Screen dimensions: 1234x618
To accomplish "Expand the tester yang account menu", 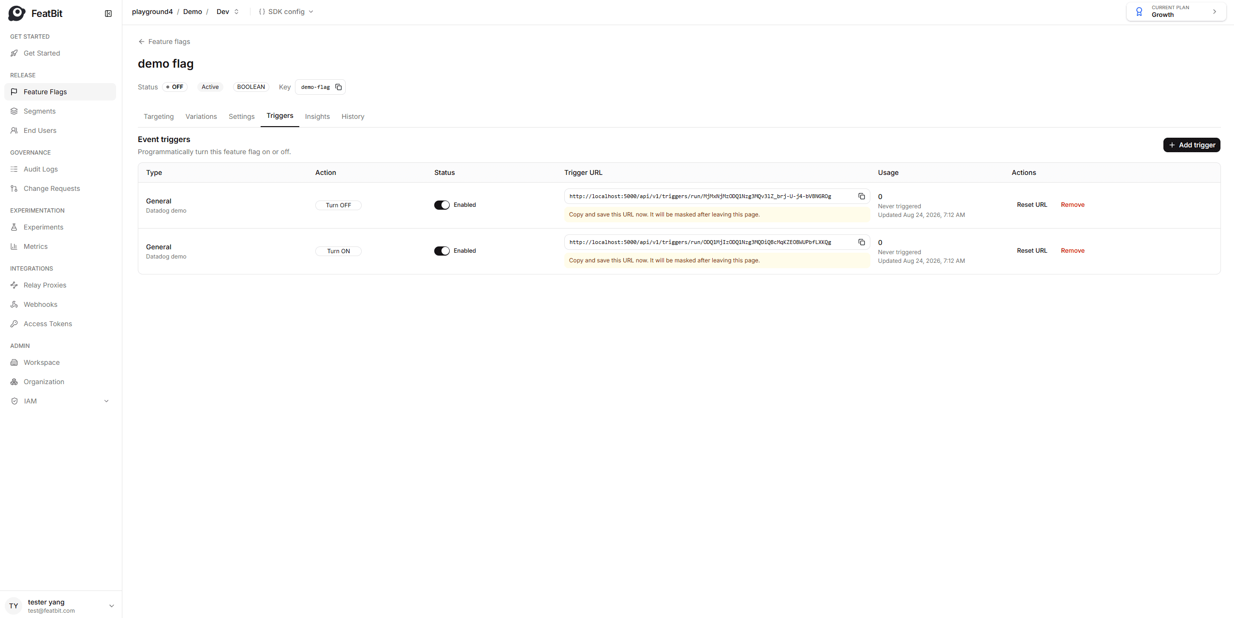I will pos(112,606).
